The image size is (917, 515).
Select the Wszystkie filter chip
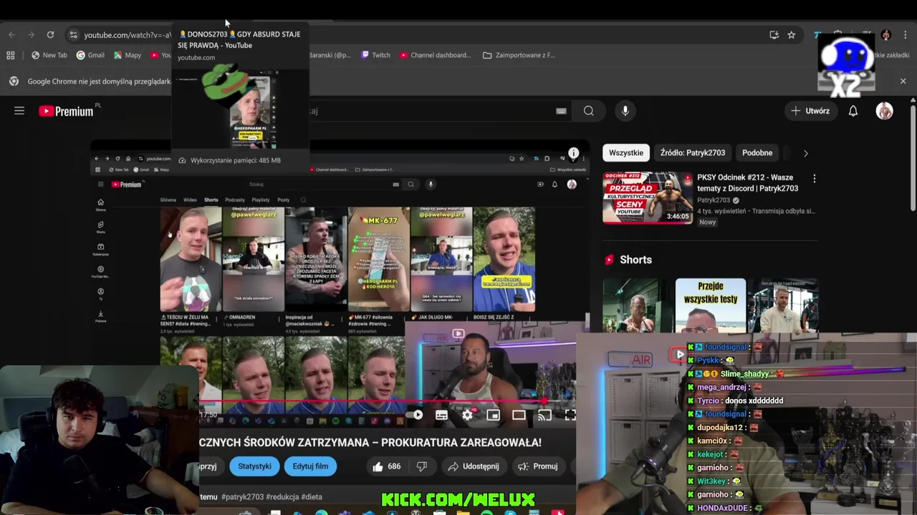[x=626, y=152]
